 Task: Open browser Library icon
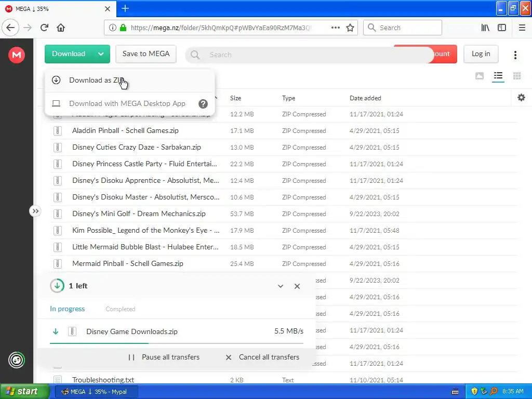485,28
